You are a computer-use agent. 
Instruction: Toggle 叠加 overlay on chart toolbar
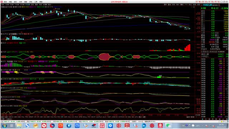[x=169, y=5]
